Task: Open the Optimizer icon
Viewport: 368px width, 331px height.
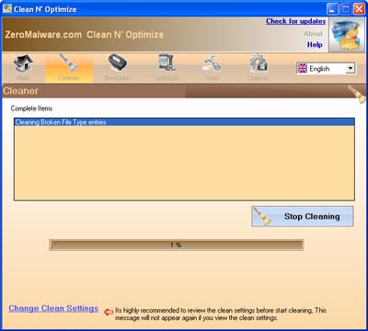Action: 167,63
